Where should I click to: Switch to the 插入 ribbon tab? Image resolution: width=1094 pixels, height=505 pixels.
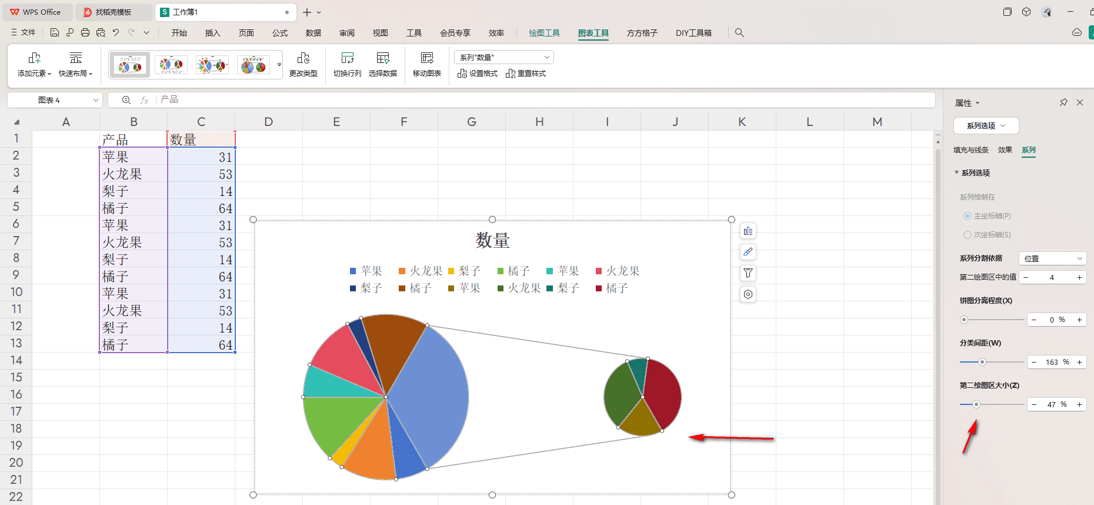point(212,33)
